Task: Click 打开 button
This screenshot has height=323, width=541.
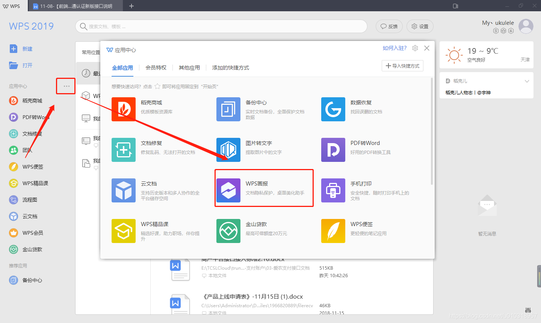Action: point(21,65)
